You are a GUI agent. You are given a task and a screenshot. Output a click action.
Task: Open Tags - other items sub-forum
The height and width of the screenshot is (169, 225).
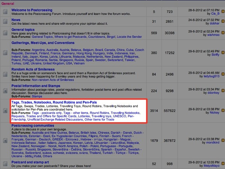[x=76, y=113]
